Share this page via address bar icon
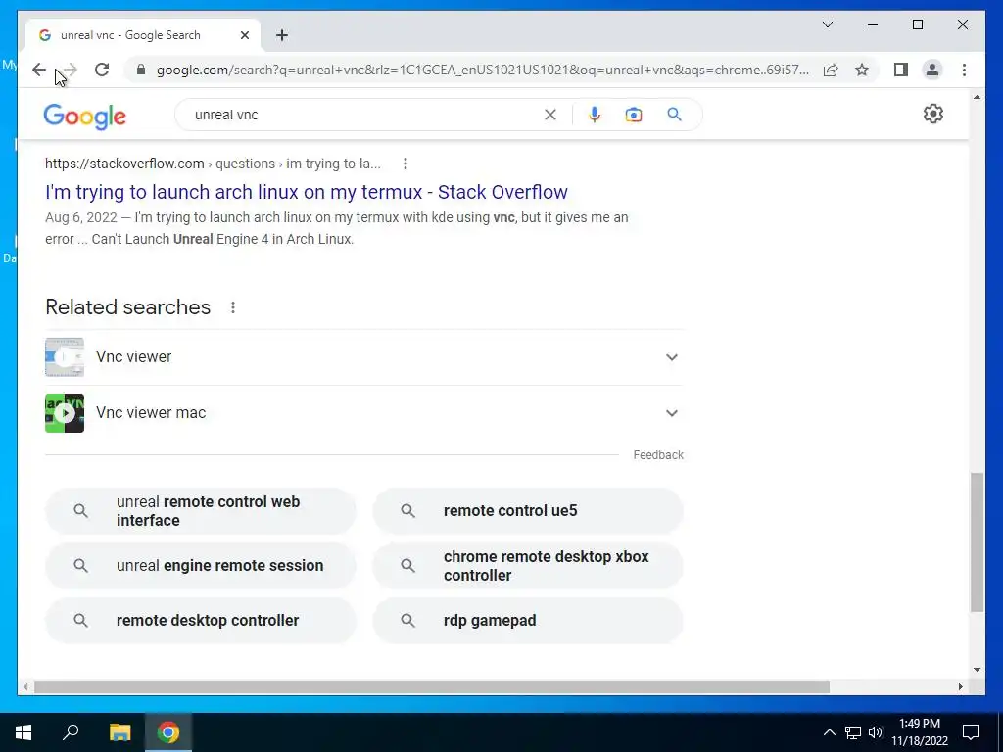Image resolution: width=1003 pixels, height=752 pixels. (831, 70)
